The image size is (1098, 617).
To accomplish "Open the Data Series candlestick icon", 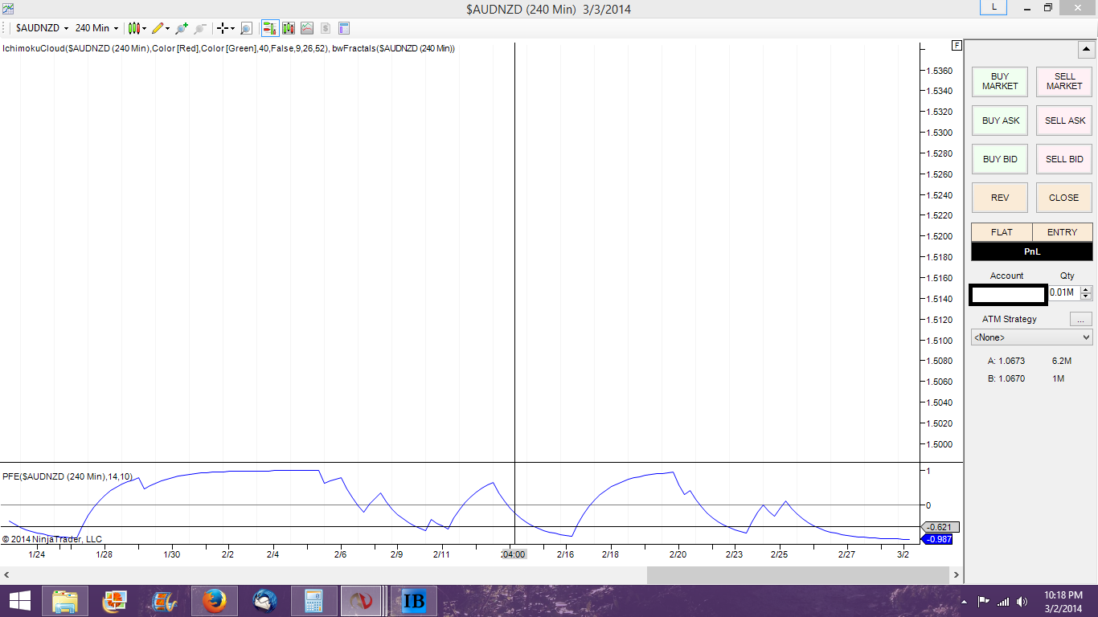I will [x=289, y=28].
